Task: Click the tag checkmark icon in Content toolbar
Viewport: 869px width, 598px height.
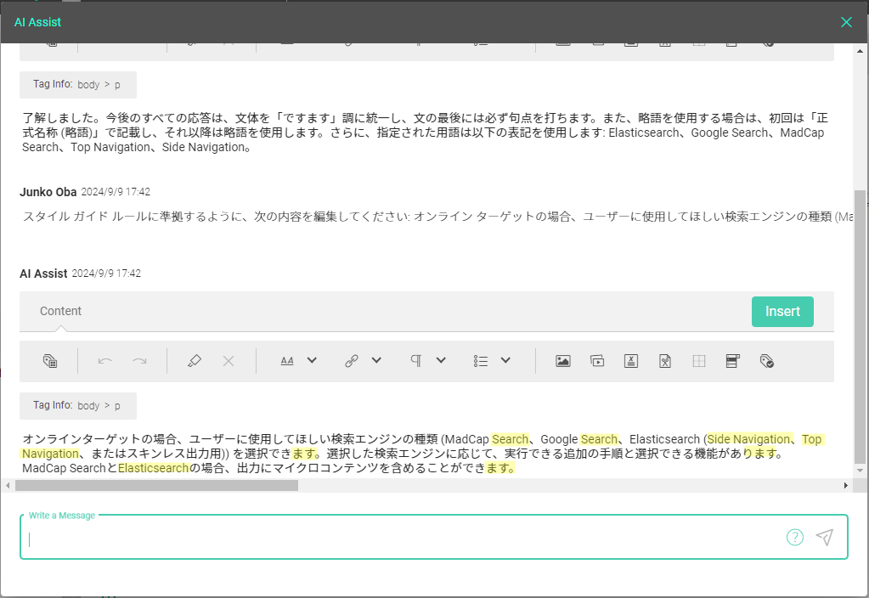Action: click(x=767, y=361)
